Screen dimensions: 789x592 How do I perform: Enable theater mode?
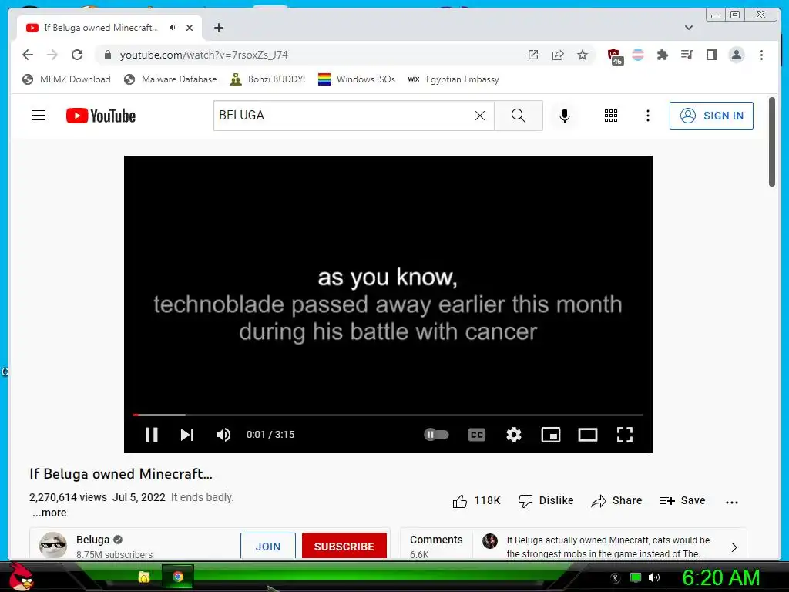pyautogui.click(x=587, y=435)
